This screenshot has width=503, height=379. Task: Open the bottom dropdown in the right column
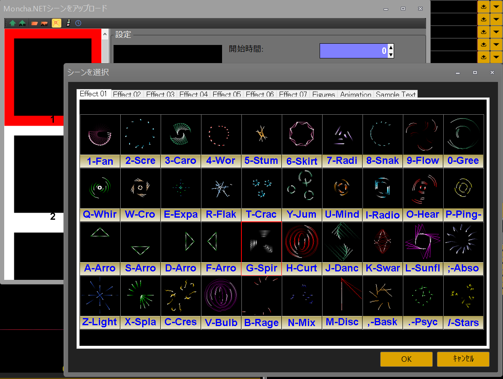pyautogui.click(x=496, y=57)
